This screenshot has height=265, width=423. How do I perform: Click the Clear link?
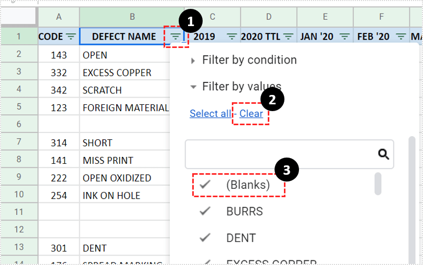251,114
